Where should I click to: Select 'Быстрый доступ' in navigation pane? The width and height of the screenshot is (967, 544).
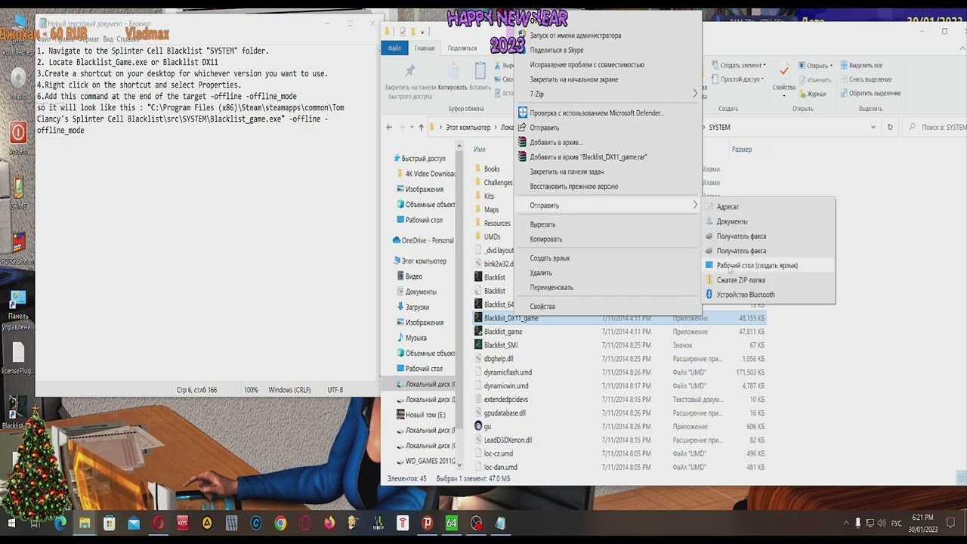(423, 159)
